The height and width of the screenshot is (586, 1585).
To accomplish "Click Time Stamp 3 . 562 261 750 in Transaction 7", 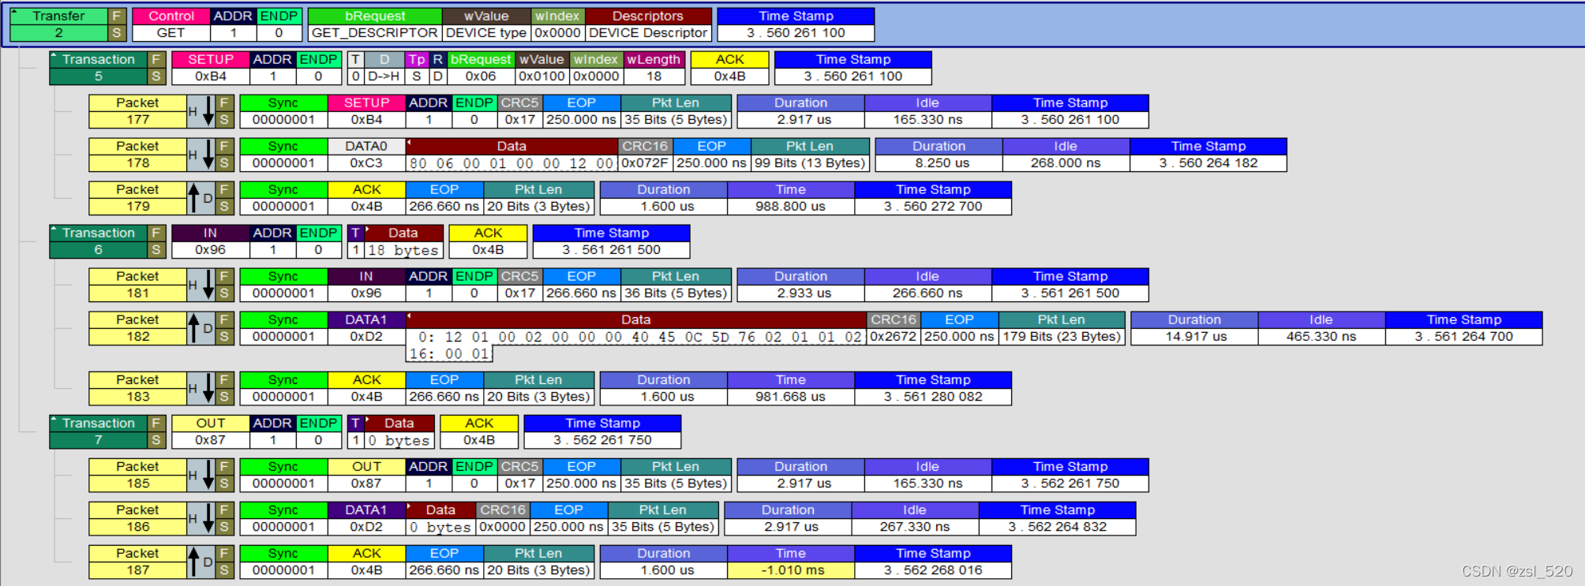I will point(602,440).
